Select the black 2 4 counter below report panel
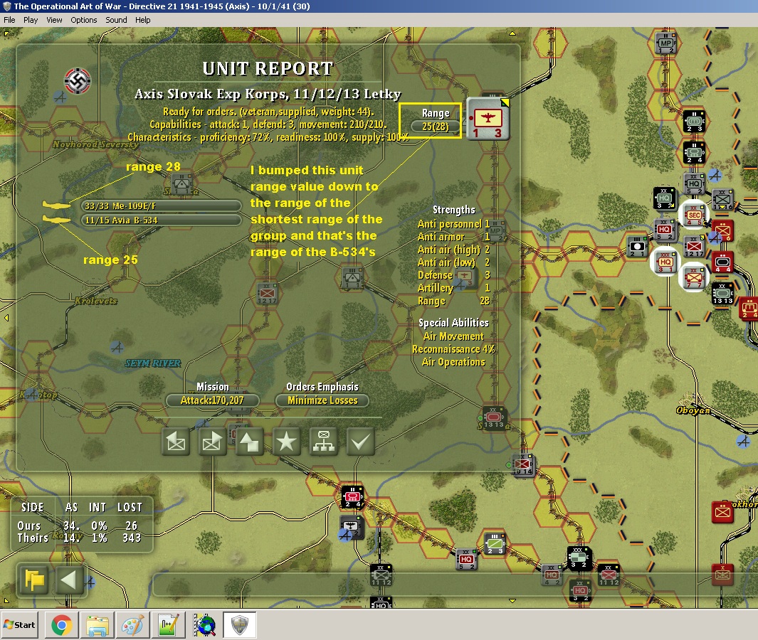Viewport: 758px width, 640px height. tap(352, 497)
